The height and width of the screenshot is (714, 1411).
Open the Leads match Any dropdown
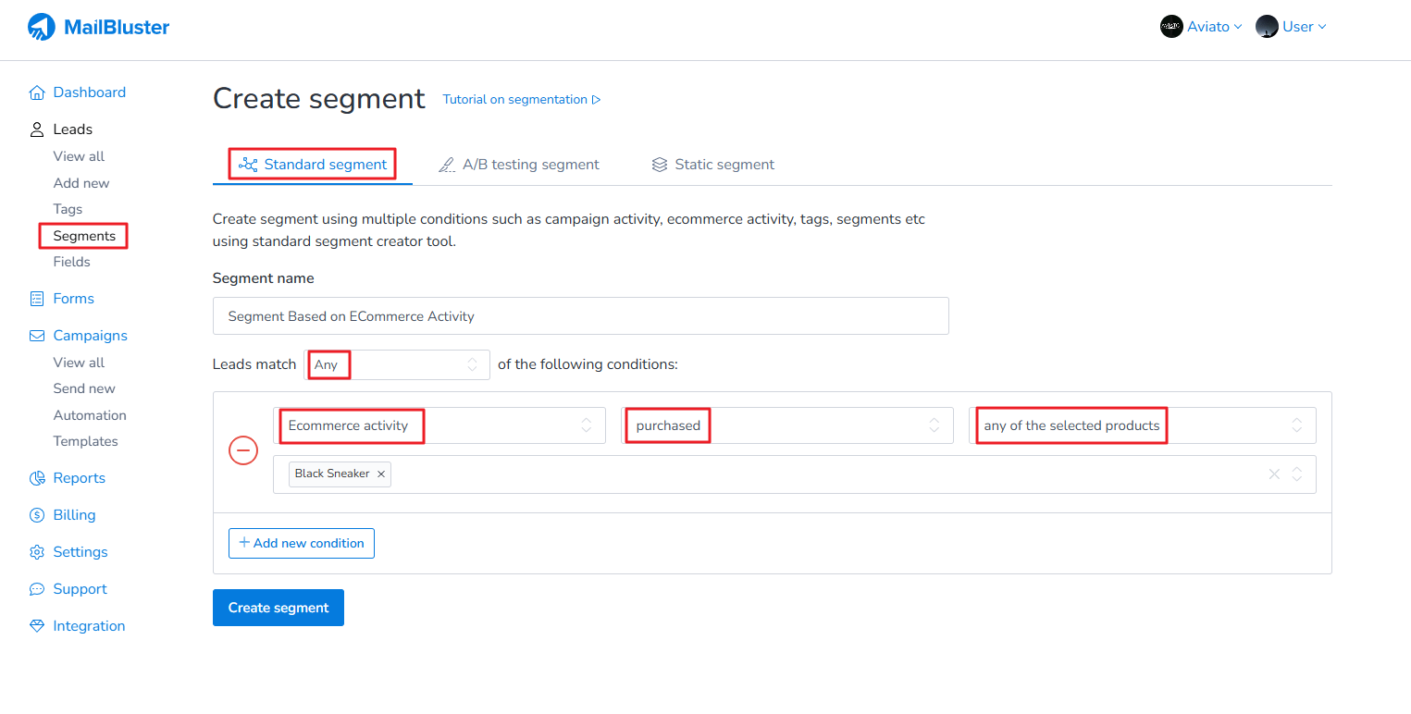(397, 364)
